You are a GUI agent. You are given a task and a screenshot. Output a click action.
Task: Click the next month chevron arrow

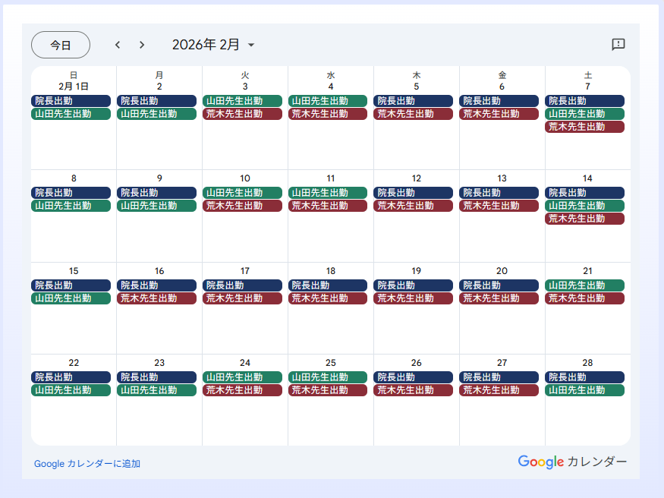pyautogui.click(x=142, y=45)
